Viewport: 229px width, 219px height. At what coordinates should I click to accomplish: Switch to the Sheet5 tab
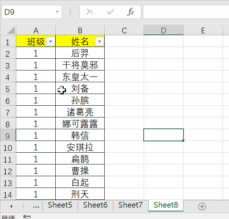60,205
